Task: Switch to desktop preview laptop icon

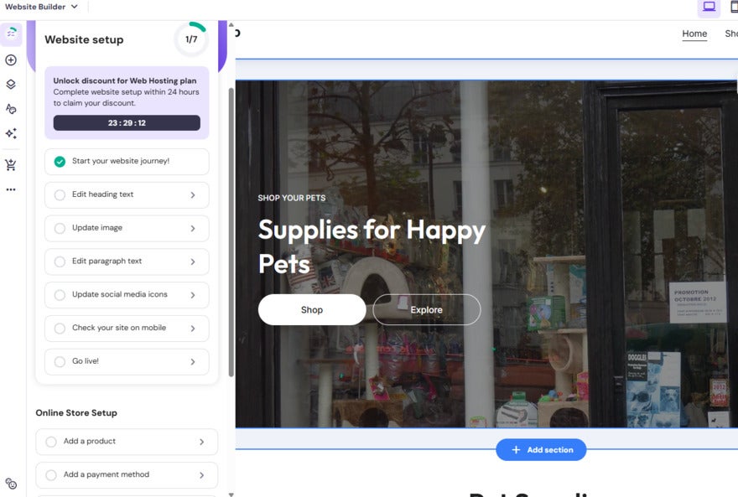Action: [709, 7]
